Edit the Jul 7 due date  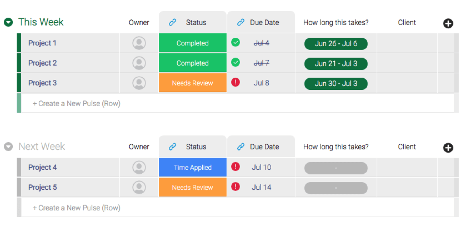[x=262, y=63]
